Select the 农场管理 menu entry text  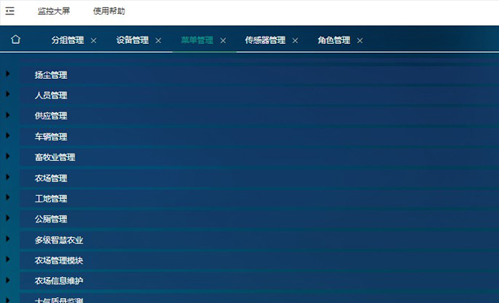51,178
